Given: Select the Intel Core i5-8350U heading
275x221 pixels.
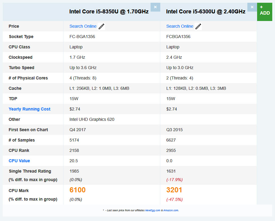Looking at the screenshot, I should click(x=109, y=12).
